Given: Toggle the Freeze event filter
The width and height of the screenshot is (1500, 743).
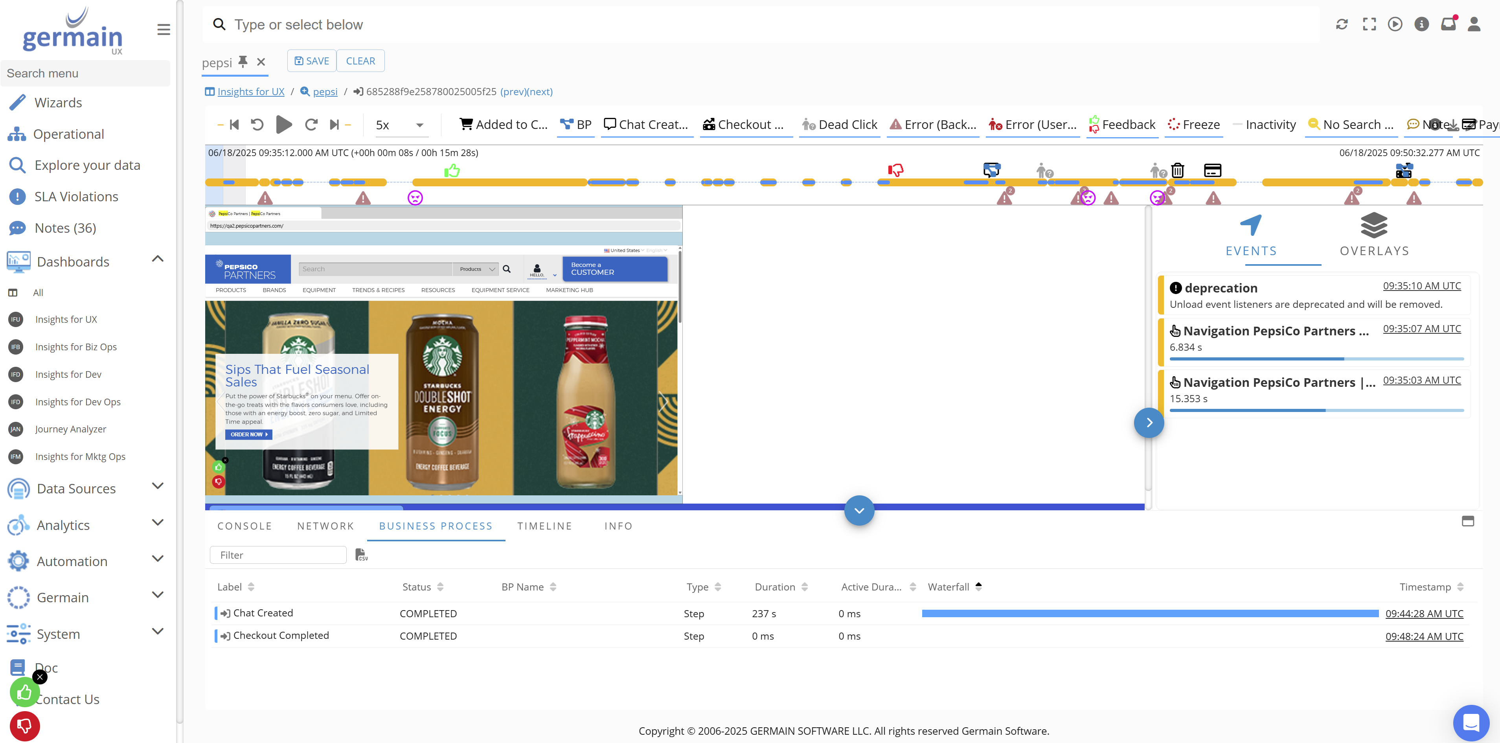Looking at the screenshot, I should [x=1194, y=125].
